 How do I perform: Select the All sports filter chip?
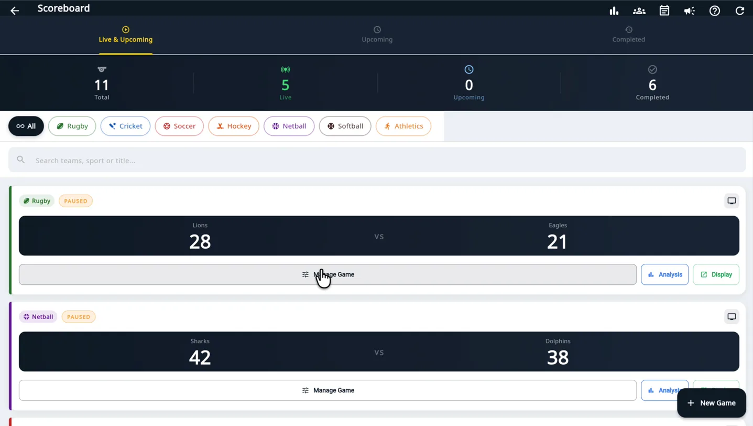pyautogui.click(x=26, y=126)
